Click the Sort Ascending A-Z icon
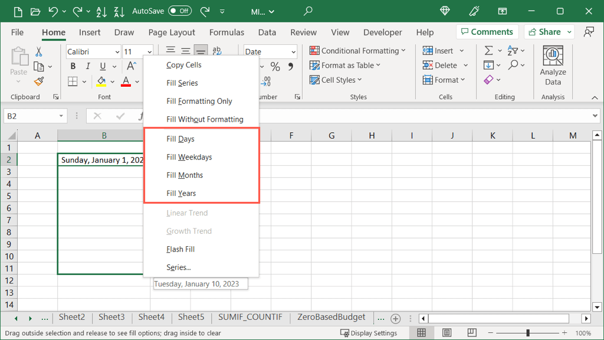The height and width of the screenshot is (340, 604). point(100,11)
